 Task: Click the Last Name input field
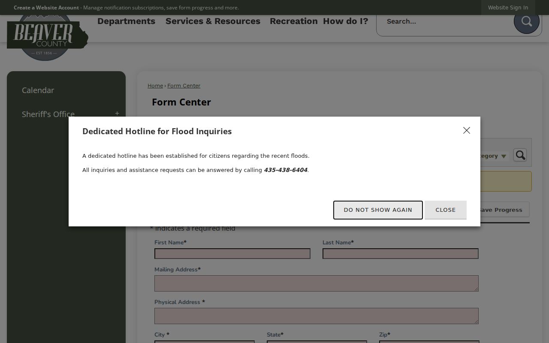click(401, 253)
